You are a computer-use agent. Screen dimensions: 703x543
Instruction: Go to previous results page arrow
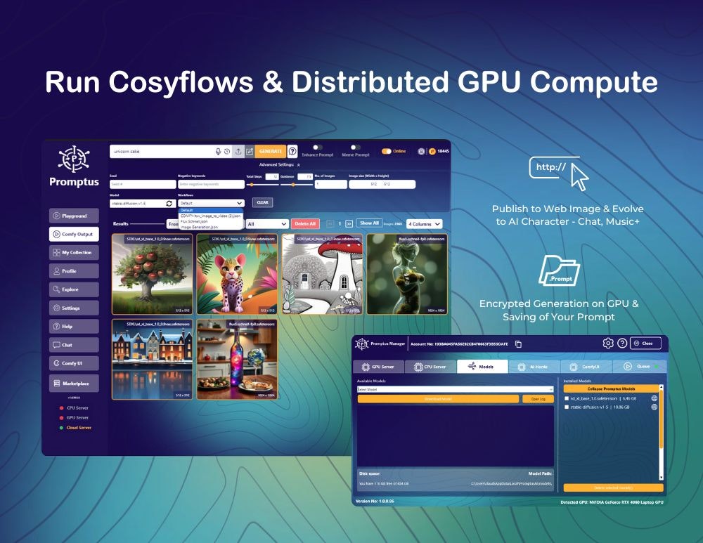coord(330,223)
